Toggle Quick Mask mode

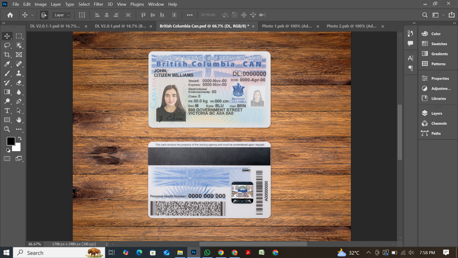click(x=7, y=159)
